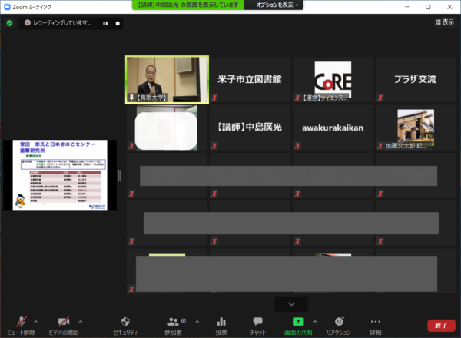Screen dimensions: 461x338
Task: Select the 加藤文太郎 記 participant tile
Action: (416, 128)
